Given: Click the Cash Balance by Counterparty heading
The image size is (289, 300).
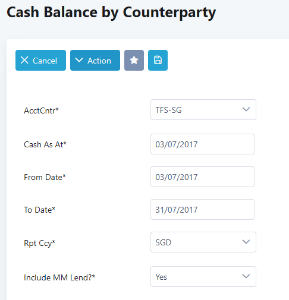Looking at the screenshot, I should pyautogui.click(x=111, y=12).
